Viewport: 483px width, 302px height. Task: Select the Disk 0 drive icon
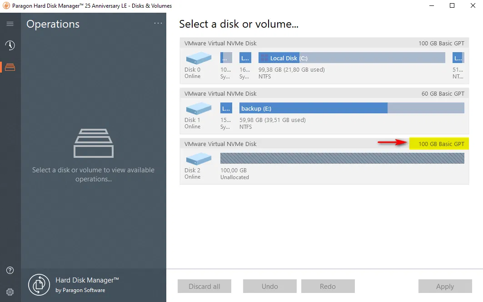click(199, 58)
